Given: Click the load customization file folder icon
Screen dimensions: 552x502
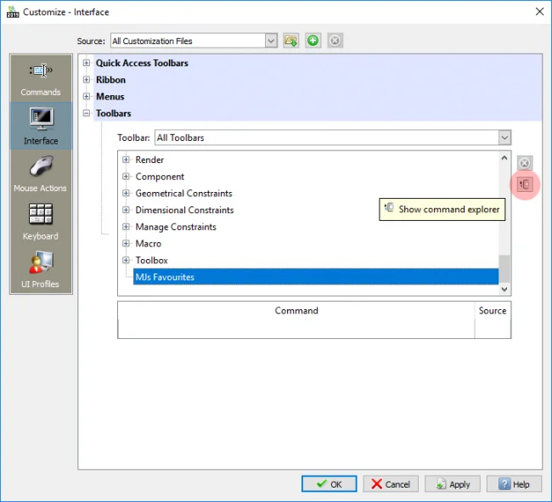Looking at the screenshot, I should pos(291,41).
